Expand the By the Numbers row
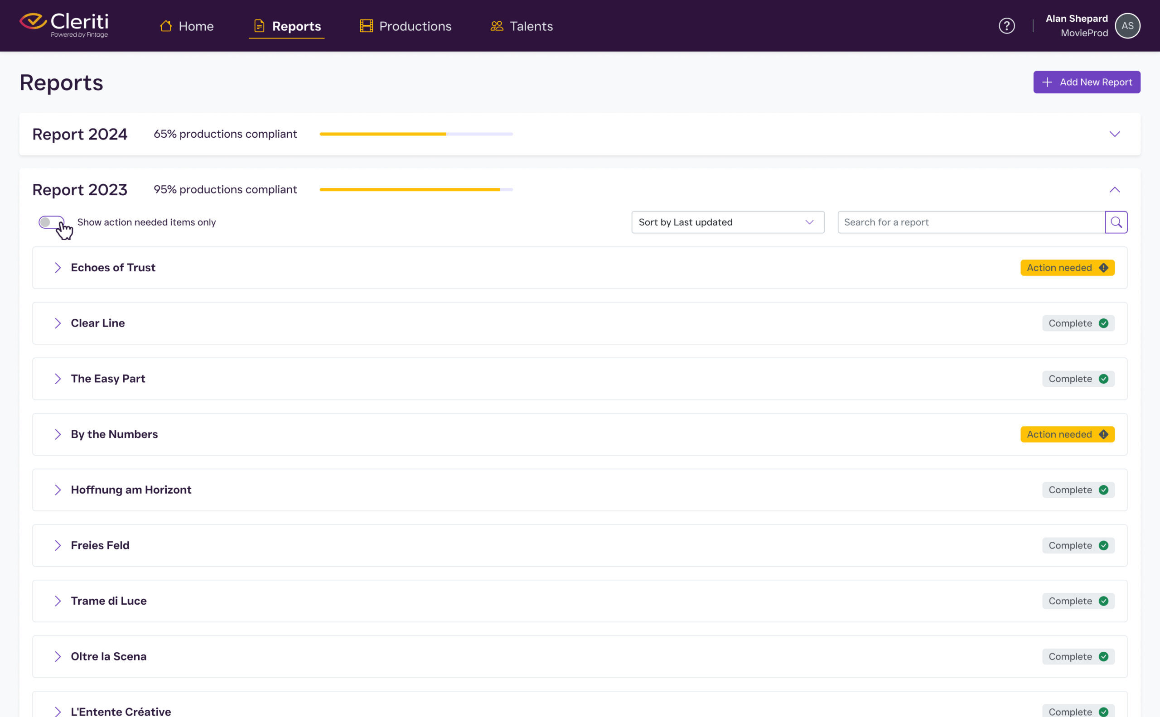 [x=58, y=434]
